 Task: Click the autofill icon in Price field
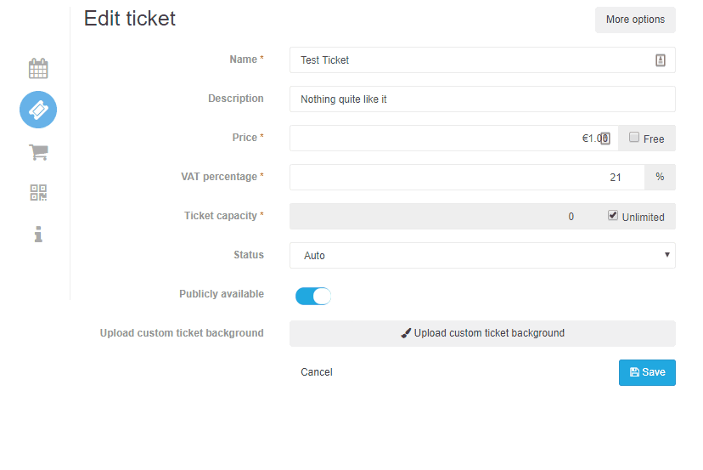(x=605, y=139)
